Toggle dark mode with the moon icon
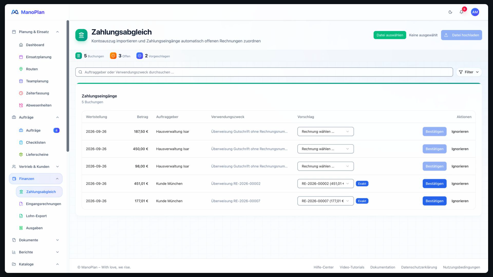Screen dimensions: 493x277 click(x=450, y=12)
